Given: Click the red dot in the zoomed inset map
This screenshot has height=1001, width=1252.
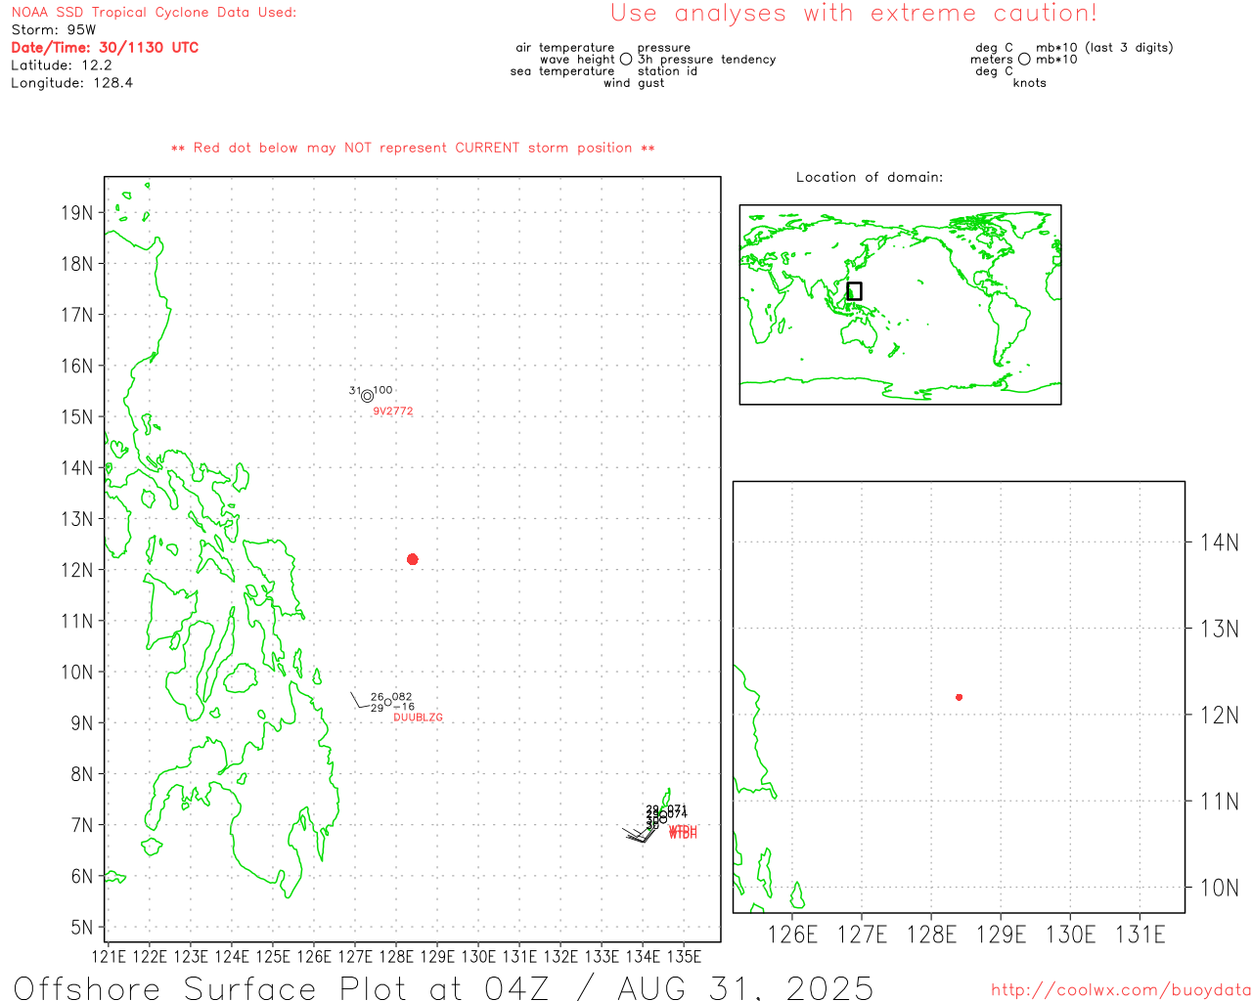Looking at the screenshot, I should (959, 697).
